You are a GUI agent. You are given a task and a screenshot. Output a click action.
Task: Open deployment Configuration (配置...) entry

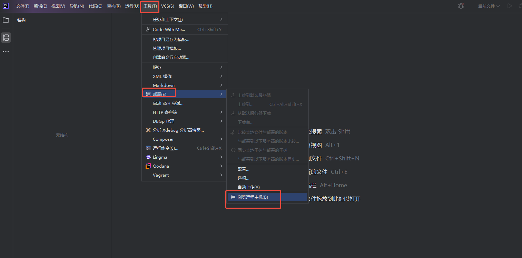pos(267,169)
